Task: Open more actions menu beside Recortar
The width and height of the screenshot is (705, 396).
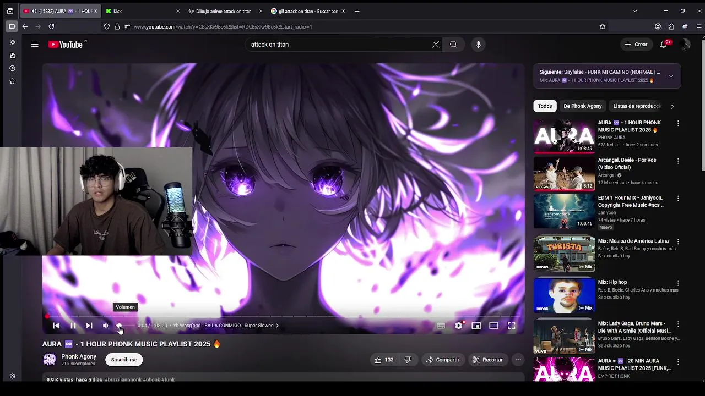Action: click(518, 360)
